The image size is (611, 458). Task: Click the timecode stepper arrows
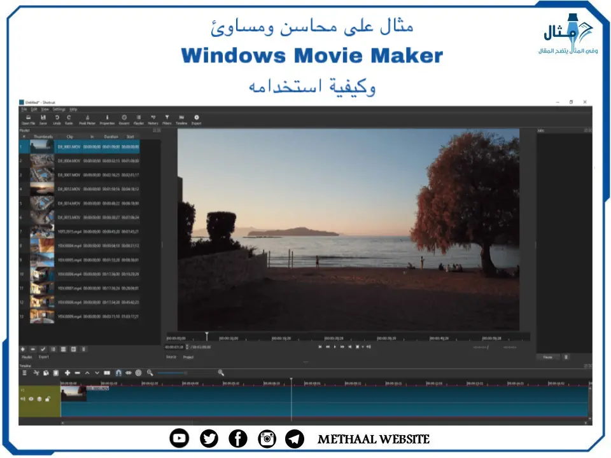click(187, 347)
